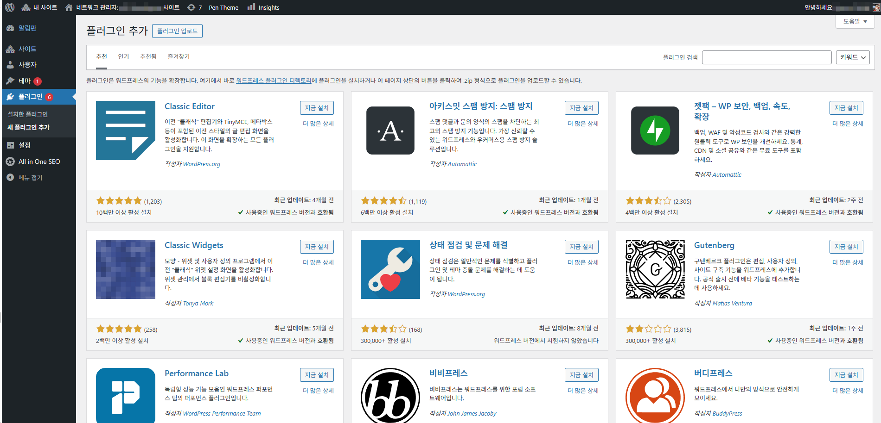Screen dimensions: 881x423
Task: Collapse sidebar with 메뉴 접기
Action: tap(39, 178)
